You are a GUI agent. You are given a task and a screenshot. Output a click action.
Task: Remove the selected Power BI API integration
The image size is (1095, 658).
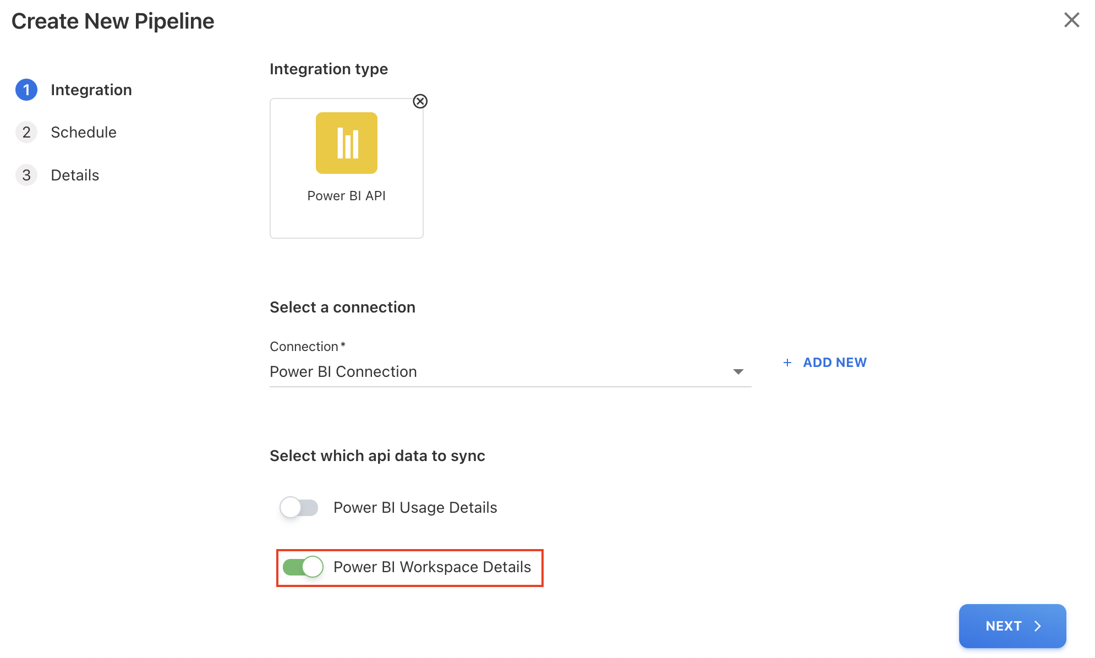click(420, 101)
